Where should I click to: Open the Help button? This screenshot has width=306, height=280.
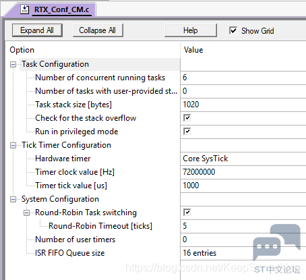191,30
